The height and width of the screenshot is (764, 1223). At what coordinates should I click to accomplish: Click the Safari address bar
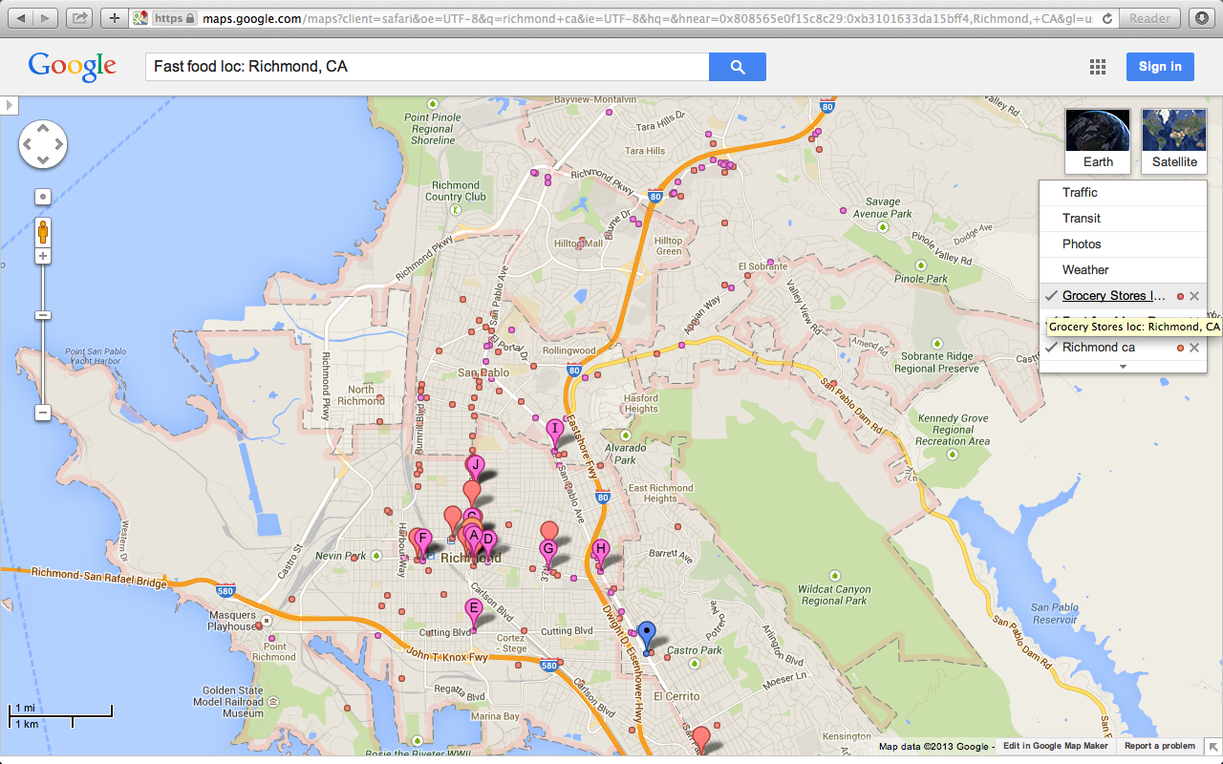[621, 18]
